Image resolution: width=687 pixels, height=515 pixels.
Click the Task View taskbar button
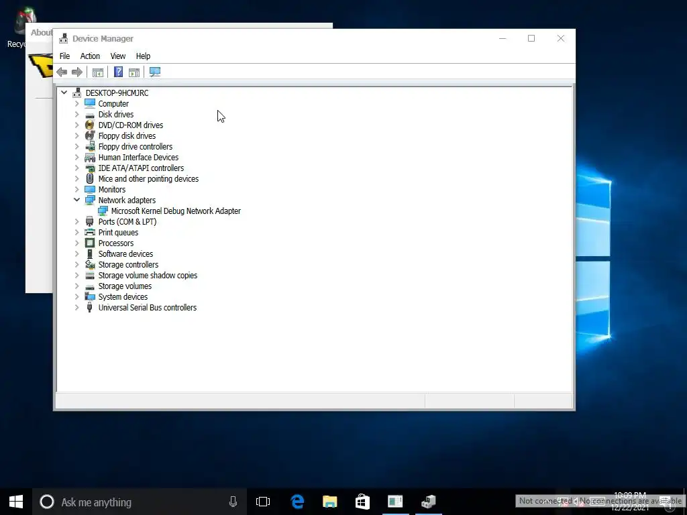pyautogui.click(x=263, y=502)
